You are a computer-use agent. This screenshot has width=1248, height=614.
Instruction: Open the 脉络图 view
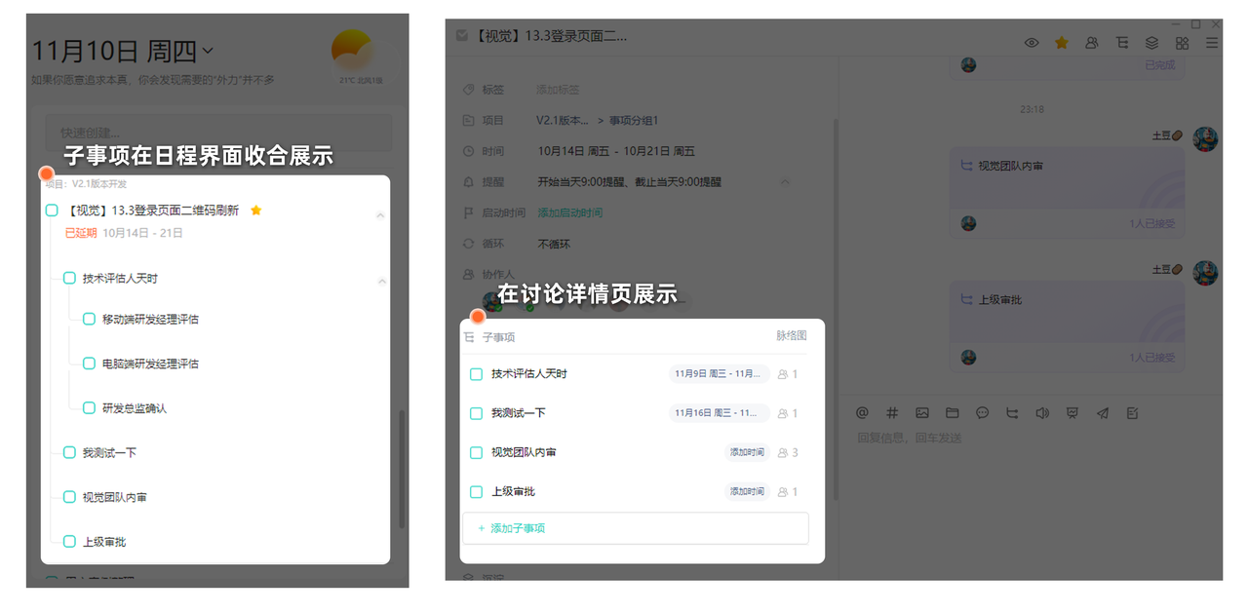point(791,336)
